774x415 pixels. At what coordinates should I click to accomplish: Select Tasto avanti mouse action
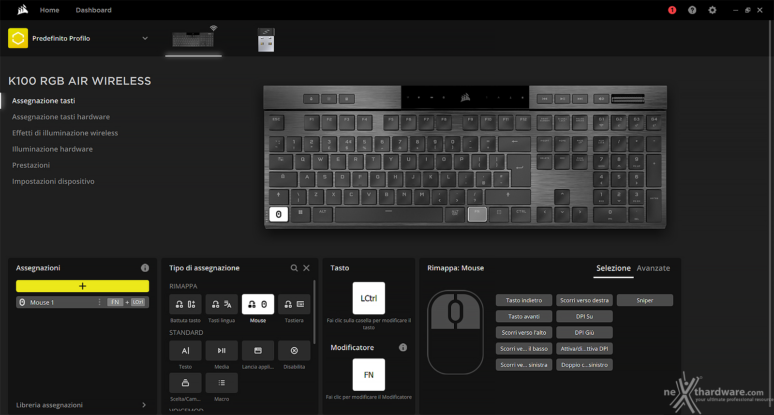524,316
